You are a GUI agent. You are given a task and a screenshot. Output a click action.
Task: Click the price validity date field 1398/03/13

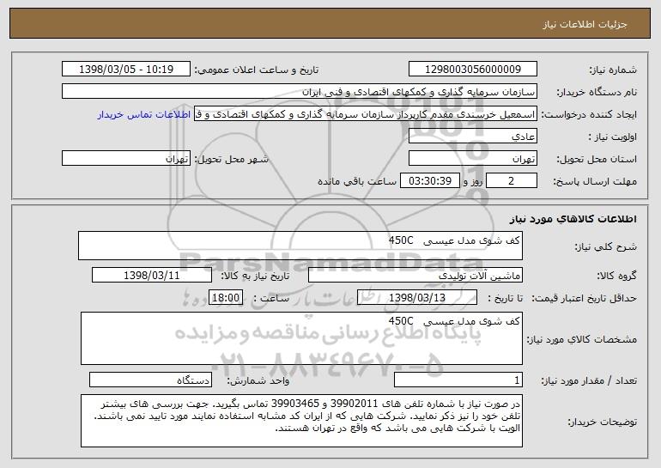(417, 297)
